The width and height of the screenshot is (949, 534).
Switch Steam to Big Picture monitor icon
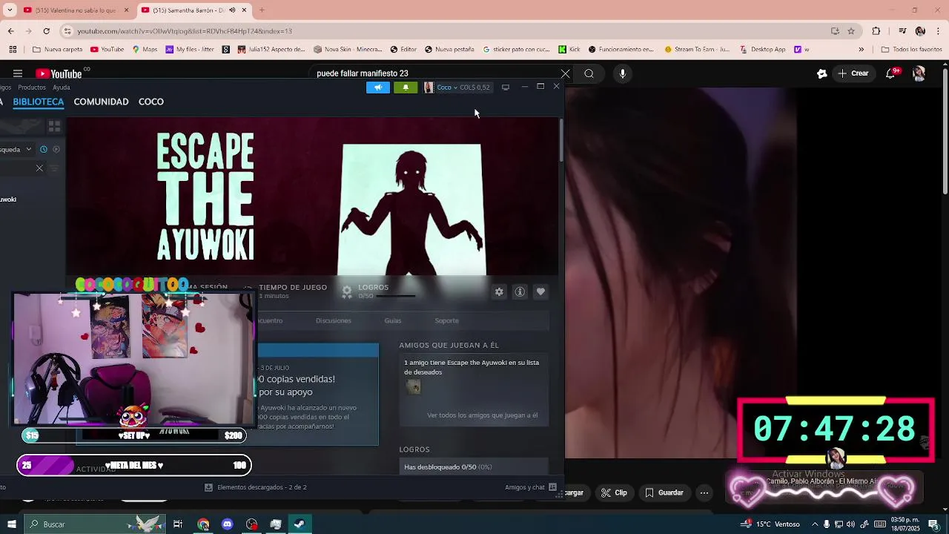click(506, 88)
